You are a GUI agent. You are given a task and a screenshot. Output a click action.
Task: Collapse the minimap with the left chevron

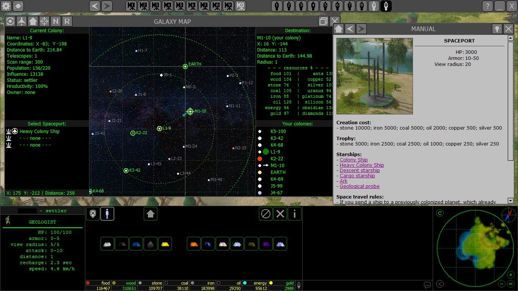pos(440,284)
